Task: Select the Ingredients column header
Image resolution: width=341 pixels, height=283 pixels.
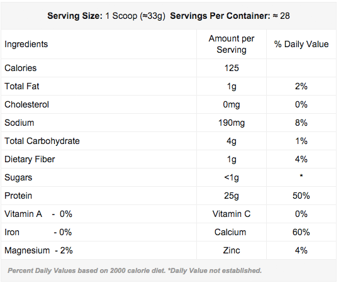Action: point(26,44)
